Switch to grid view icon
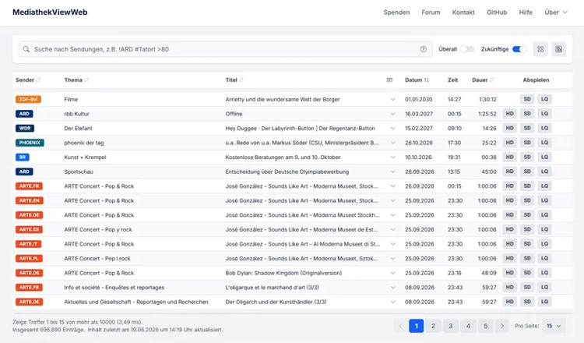 (540, 49)
